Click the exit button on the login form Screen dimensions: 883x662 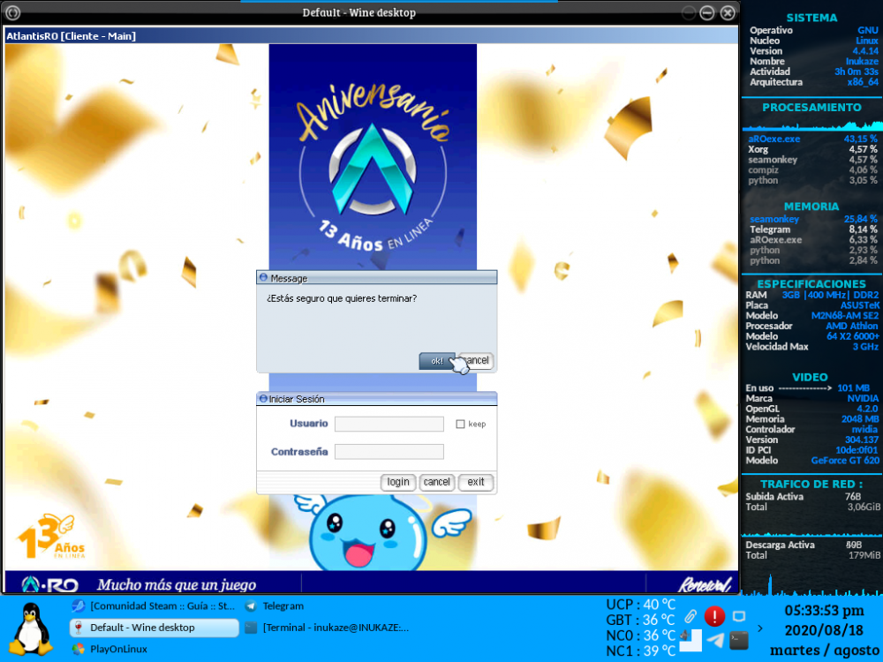coord(475,482)
